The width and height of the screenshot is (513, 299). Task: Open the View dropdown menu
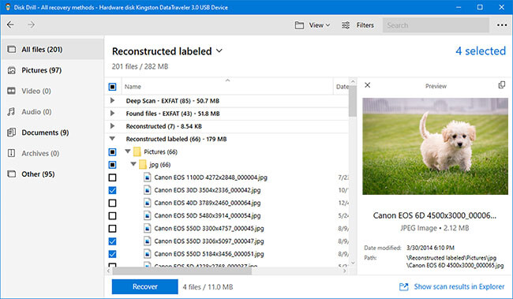point(320,25)
